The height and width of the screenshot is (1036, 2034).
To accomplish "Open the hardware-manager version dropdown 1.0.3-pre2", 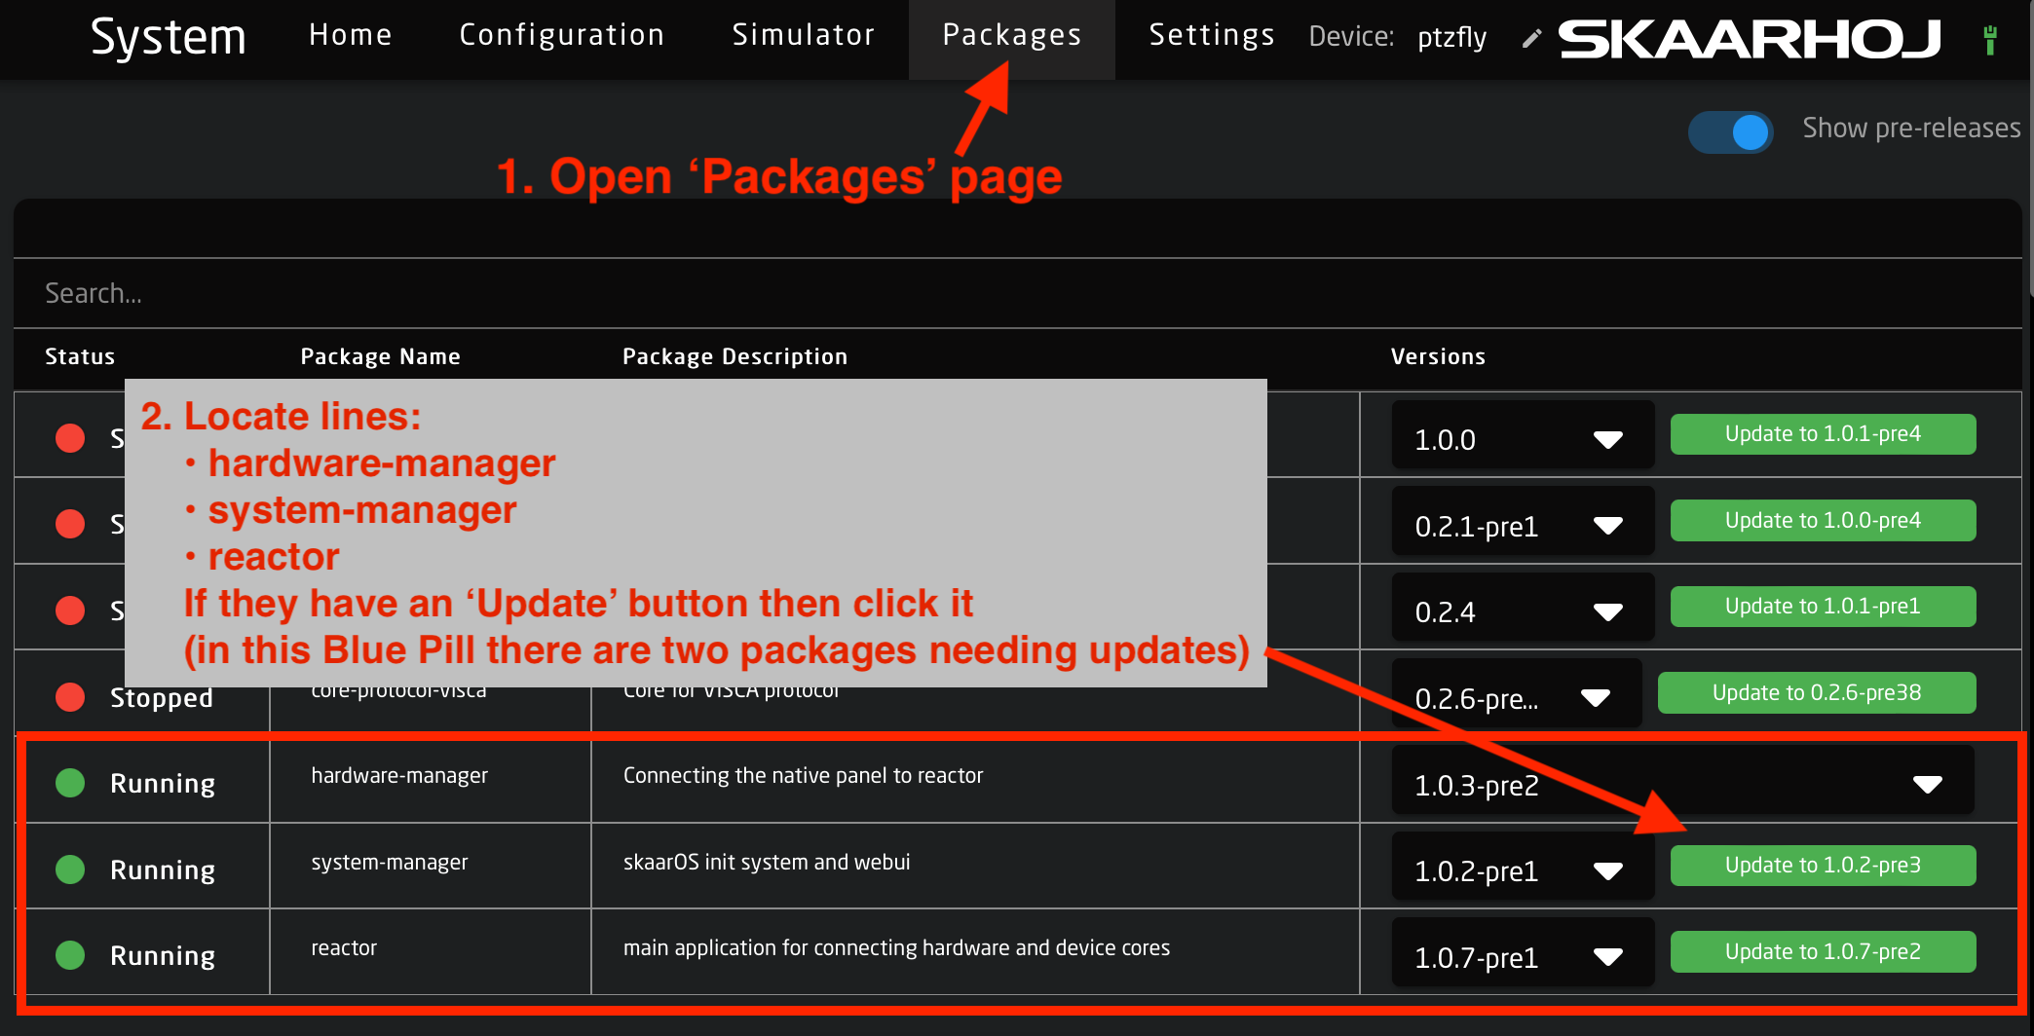I will 1682,781.
